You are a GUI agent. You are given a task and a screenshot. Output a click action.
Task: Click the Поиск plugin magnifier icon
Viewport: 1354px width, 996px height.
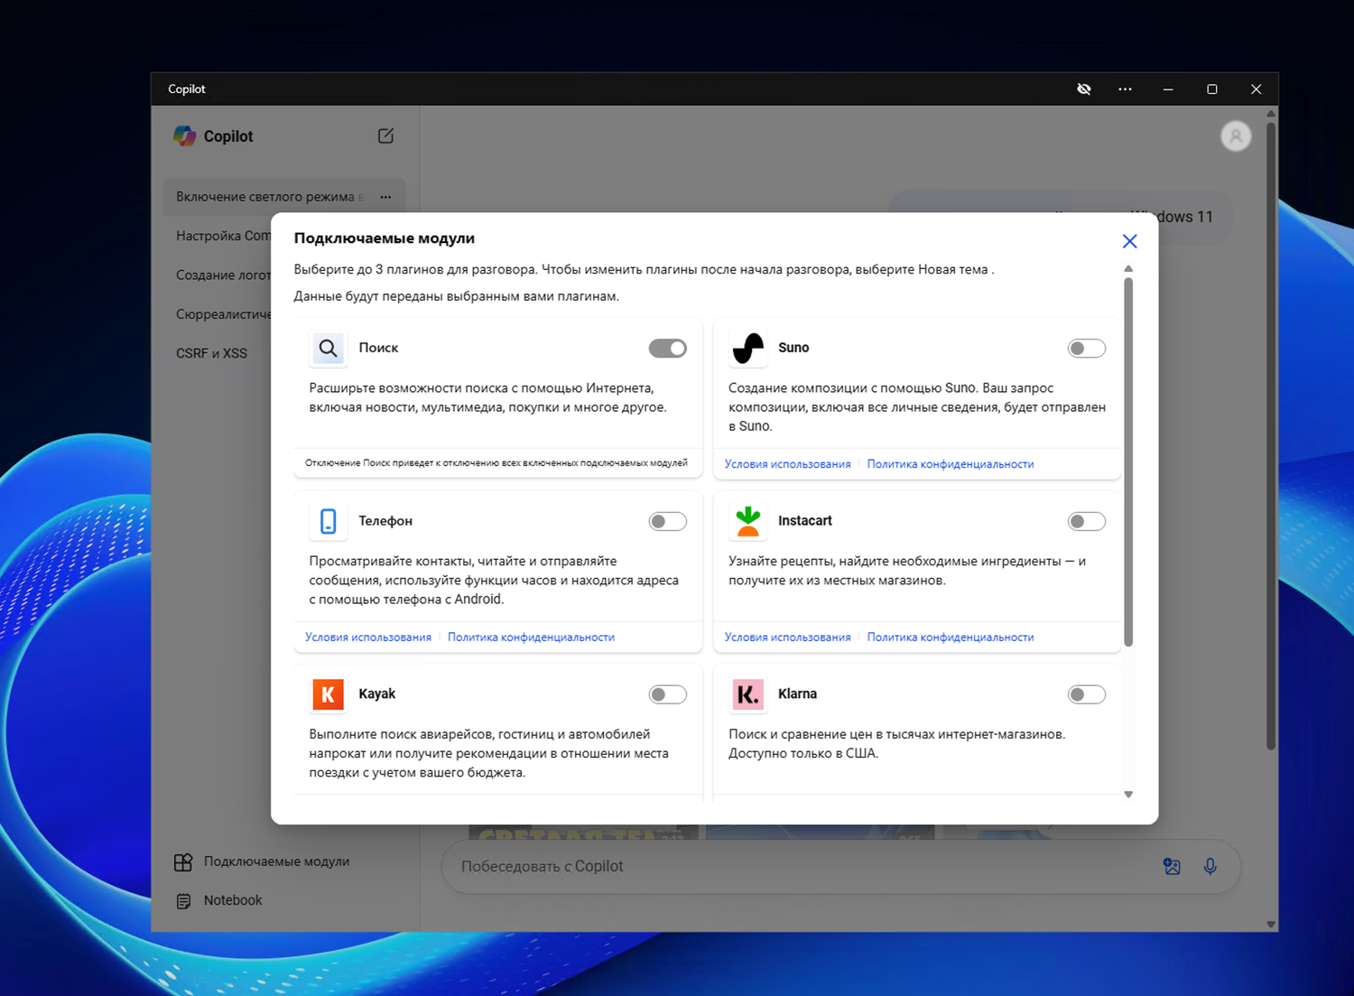coord(328,348)
